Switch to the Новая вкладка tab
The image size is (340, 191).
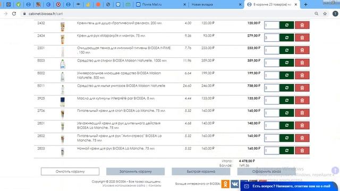tap(216, 4)
